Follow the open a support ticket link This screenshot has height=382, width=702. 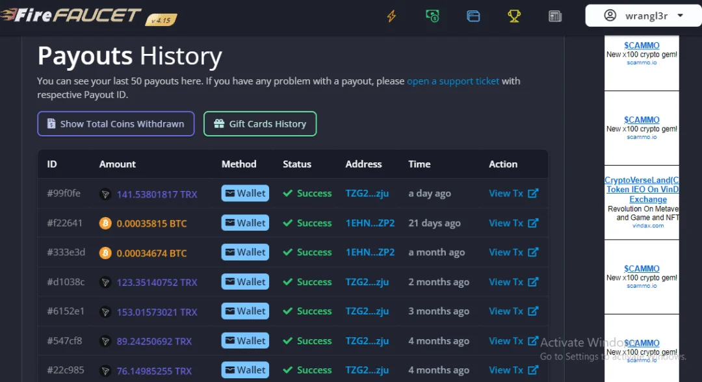(452, 81)
